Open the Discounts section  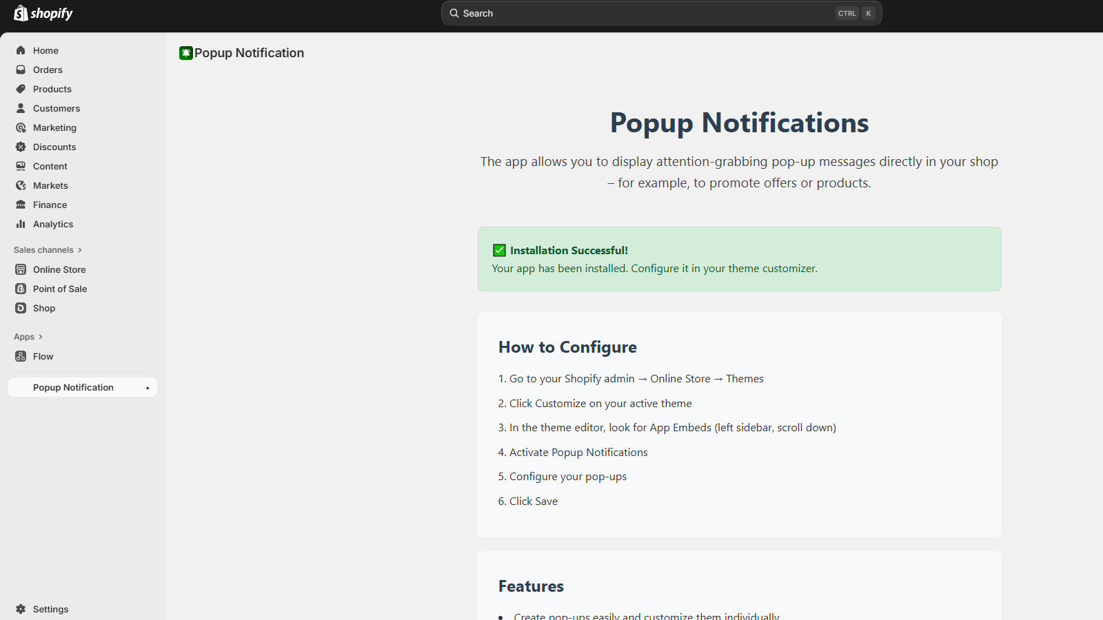pos(54,147)
